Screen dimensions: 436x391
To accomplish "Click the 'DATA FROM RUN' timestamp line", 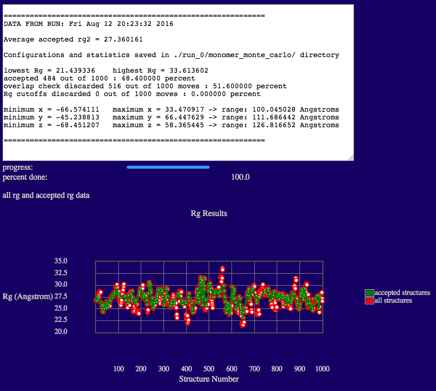I will click(x=88, y=24).
